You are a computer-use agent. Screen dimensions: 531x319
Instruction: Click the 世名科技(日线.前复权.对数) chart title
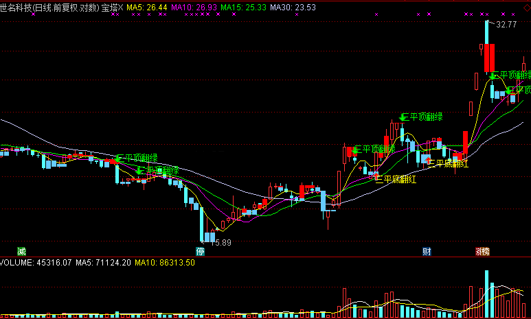(49, 8)
